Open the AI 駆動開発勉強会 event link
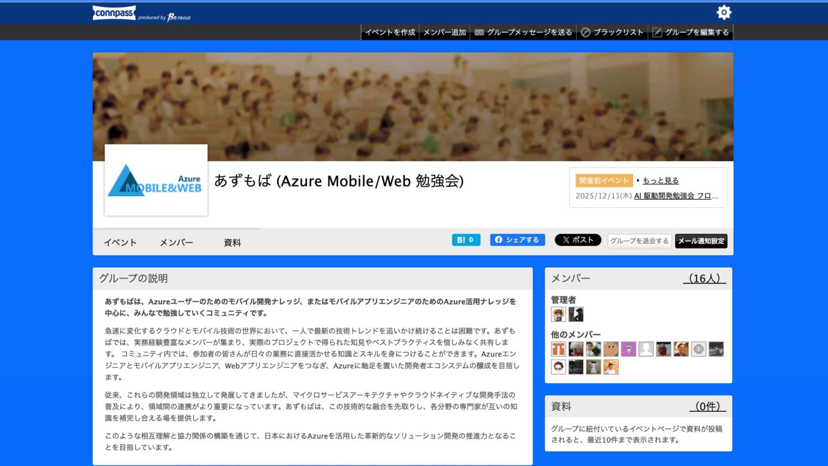 pos(676,196)
